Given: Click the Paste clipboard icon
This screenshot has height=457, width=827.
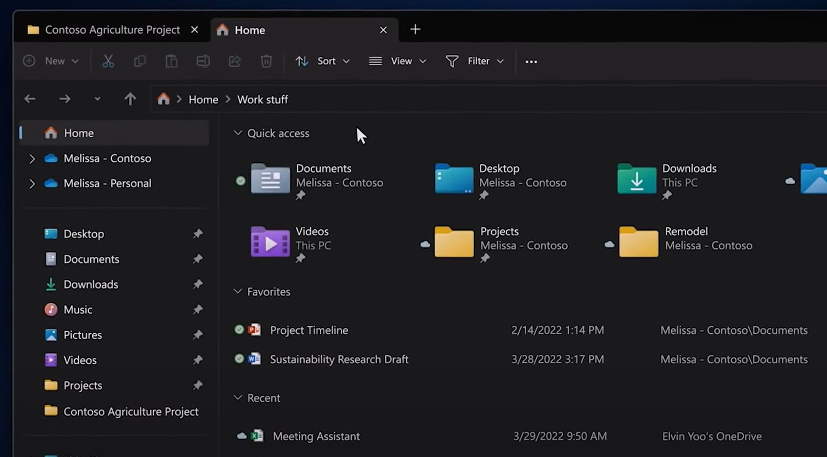Looking at the screenshot, I should (x=171, y=61).
